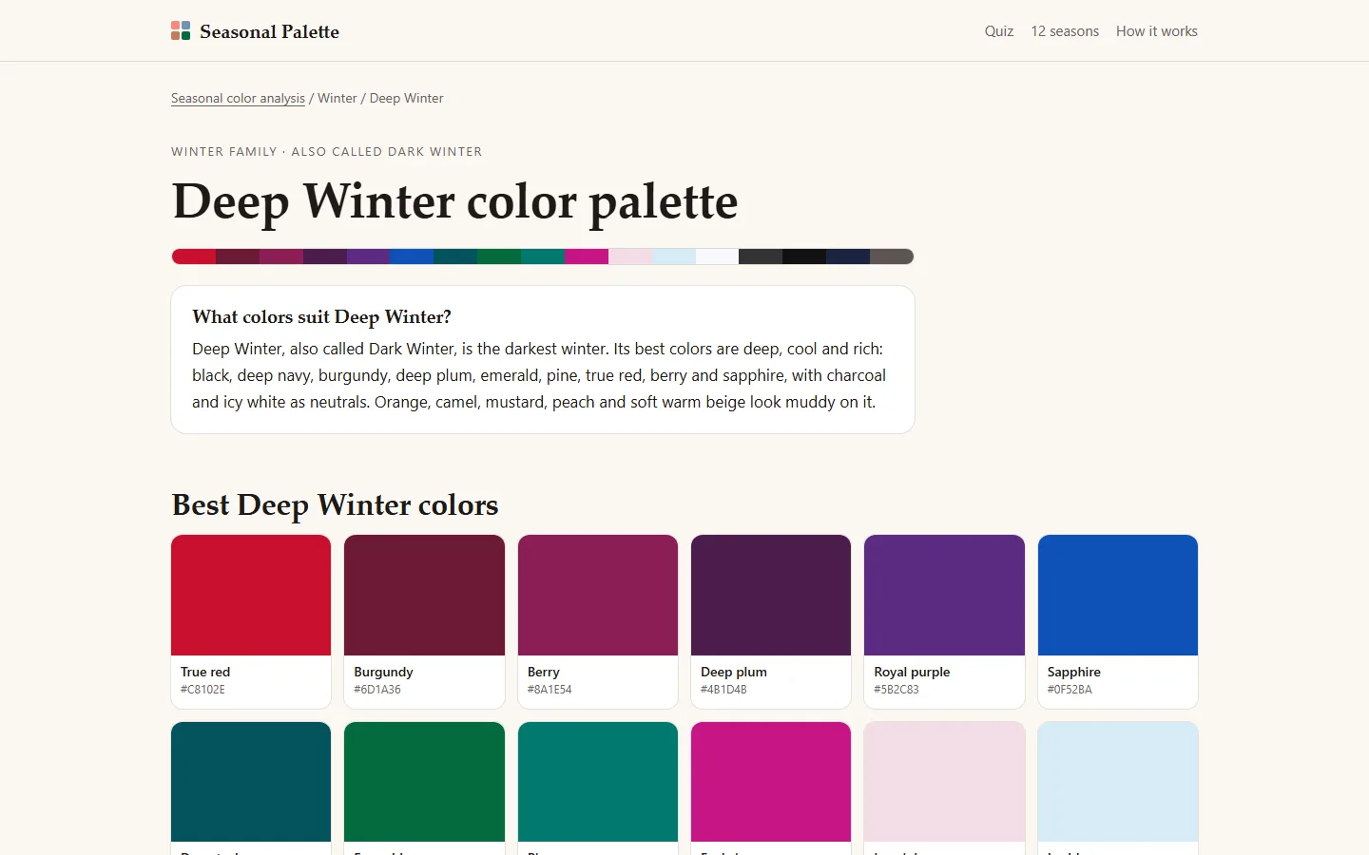Click the hex code #0F52BA
This screenshot has height=855, width=1369.
click(1070, 690)
